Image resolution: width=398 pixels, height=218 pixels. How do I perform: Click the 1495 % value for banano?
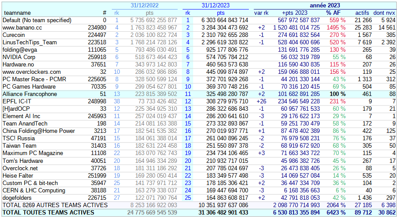pyautogui.click(x=336, y=27)
